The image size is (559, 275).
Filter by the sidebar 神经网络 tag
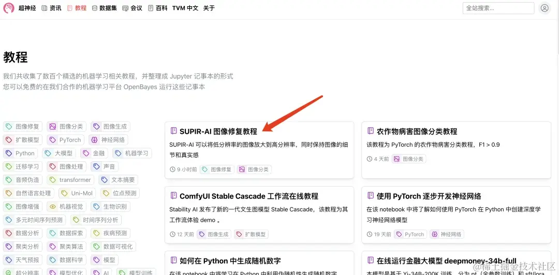(x=109, y=140)
